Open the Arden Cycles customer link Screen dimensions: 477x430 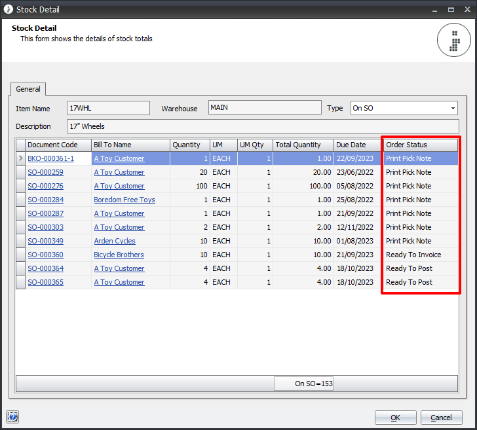115,241
